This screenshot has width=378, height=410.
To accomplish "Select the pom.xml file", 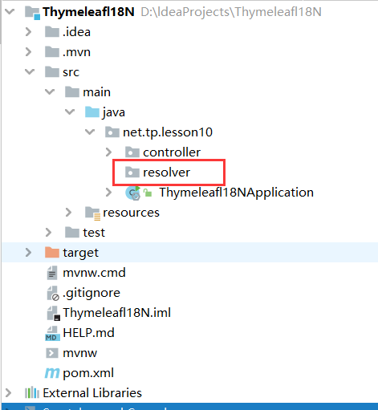I will point(88,373).
